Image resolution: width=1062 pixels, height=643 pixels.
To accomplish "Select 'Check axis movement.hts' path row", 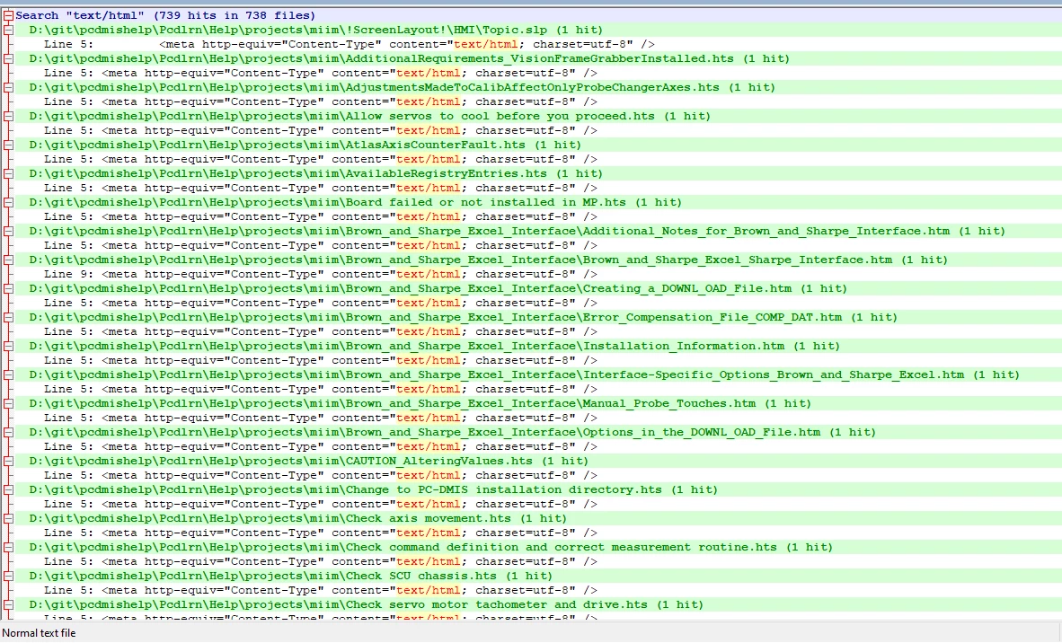I will coord(298,518).
